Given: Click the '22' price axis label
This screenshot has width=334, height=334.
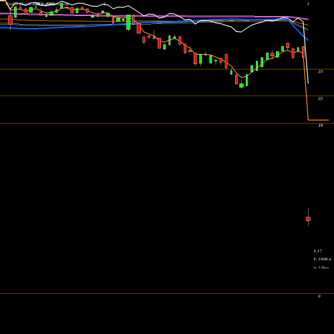Looking at the screenshot, I should pos(320,98).
